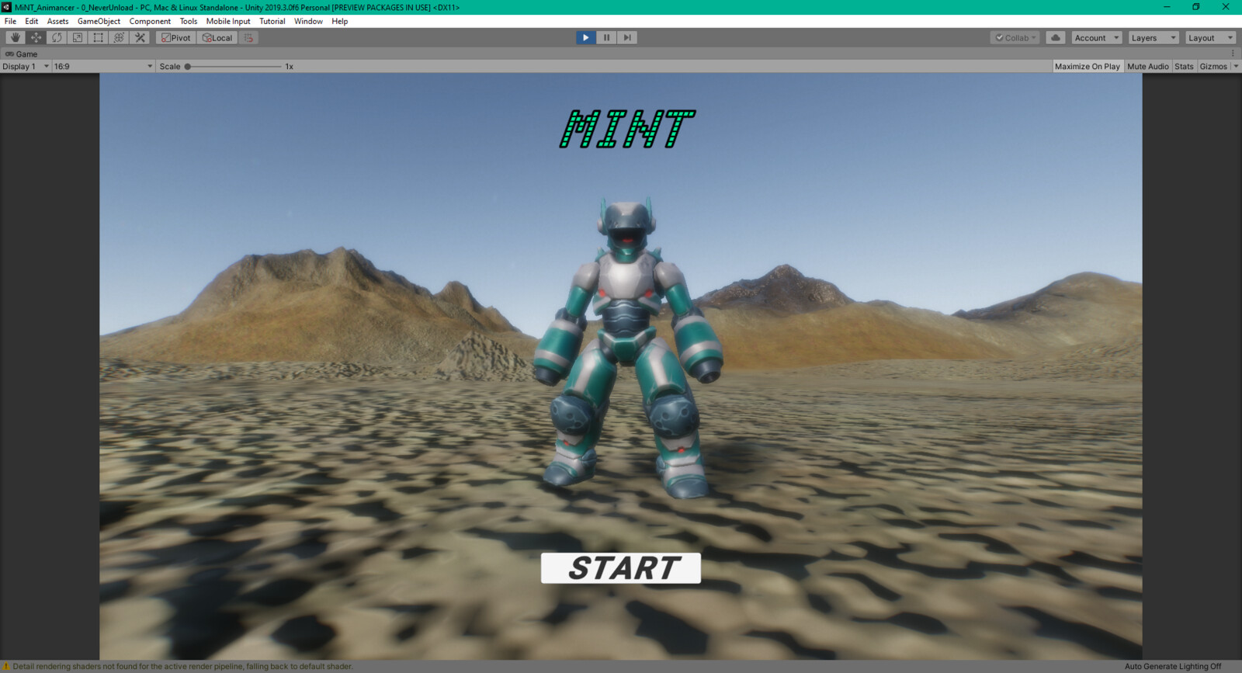Open the custom editor tools
Image resolution: width=1242 pixels, height=673 pixels.
tap(140, 37)
